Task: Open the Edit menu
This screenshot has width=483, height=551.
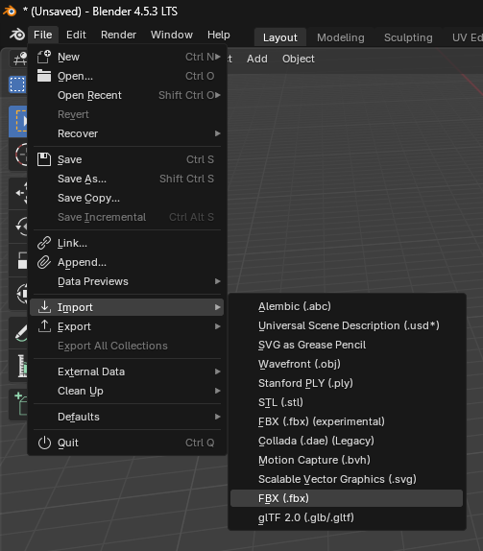Action: click(76, 35)
